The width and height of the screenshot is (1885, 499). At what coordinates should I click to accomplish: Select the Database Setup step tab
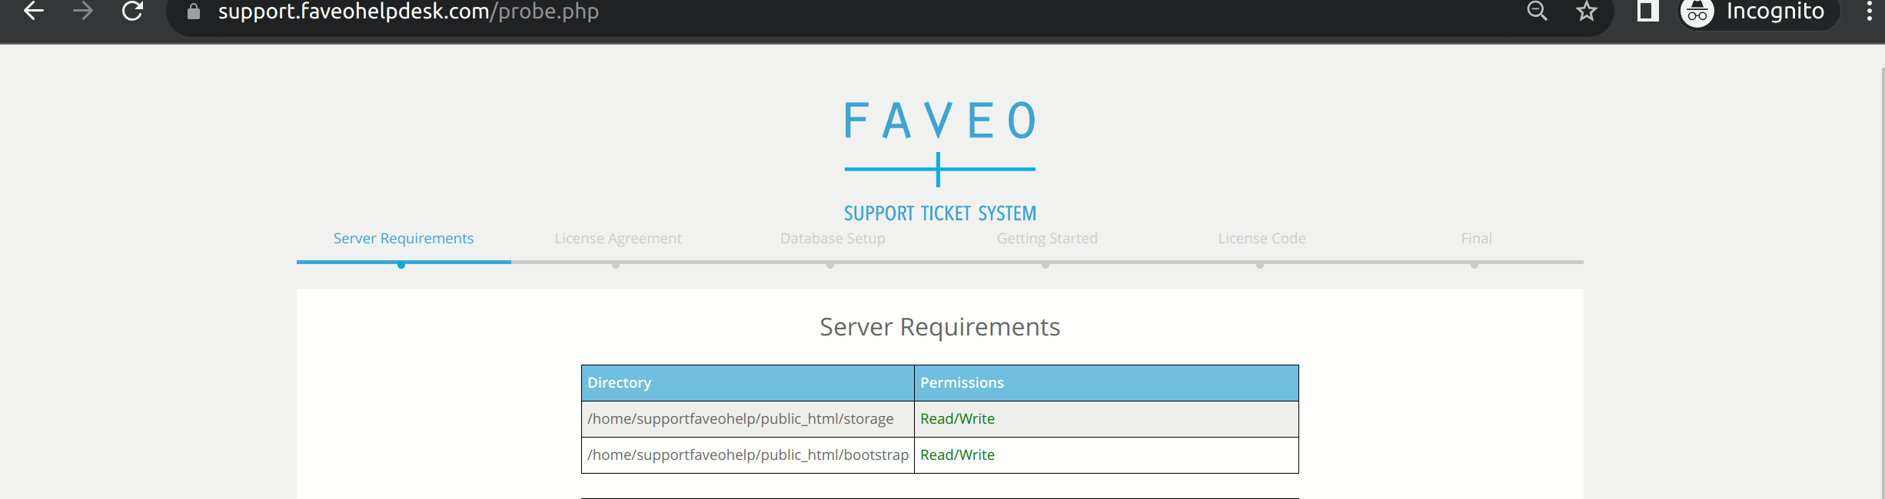tap(833, 239)
